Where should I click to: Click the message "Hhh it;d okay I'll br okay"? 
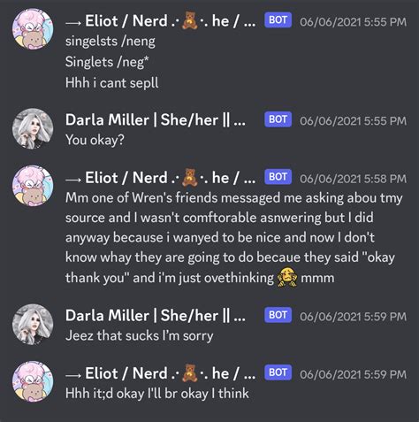pos(157,394)
